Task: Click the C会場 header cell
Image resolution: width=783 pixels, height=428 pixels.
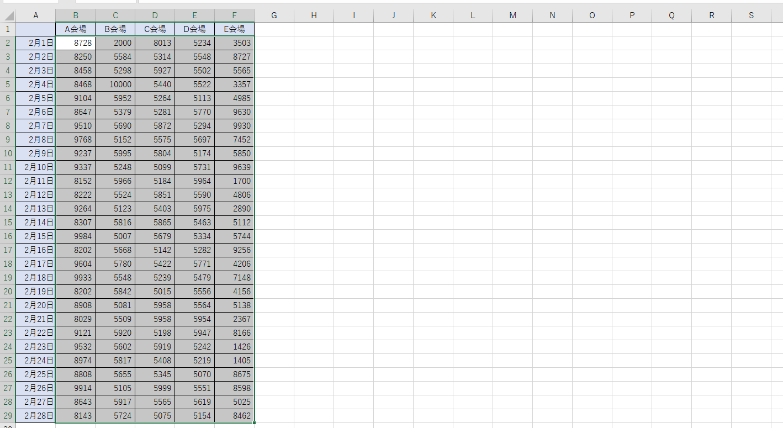Action: pyautogui.click(x=155, y=29)
